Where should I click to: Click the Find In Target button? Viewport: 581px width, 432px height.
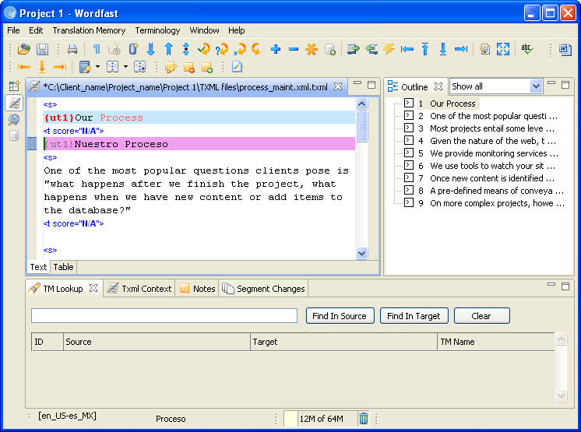pyautogui.click(x=414, y=316)
